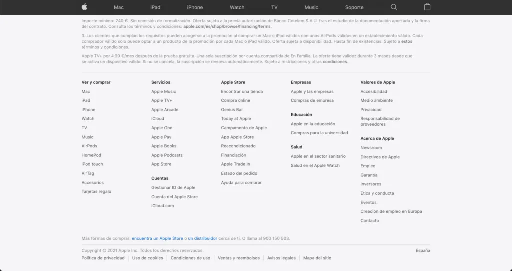Open Apple Arcade link
Viewport: 512px width, 271px height.
165,110
